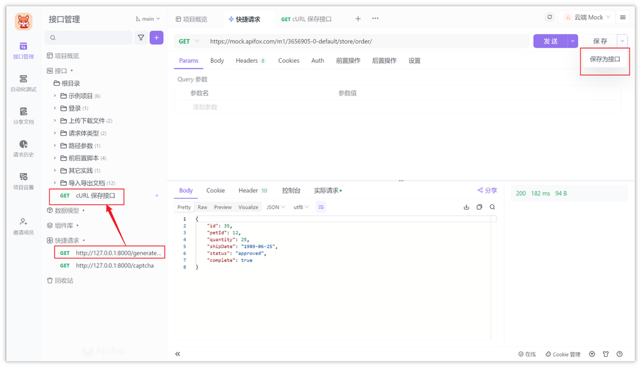This screenshot has width=641, height=369.
Task: Download the response body
Action: pos(466,207)
